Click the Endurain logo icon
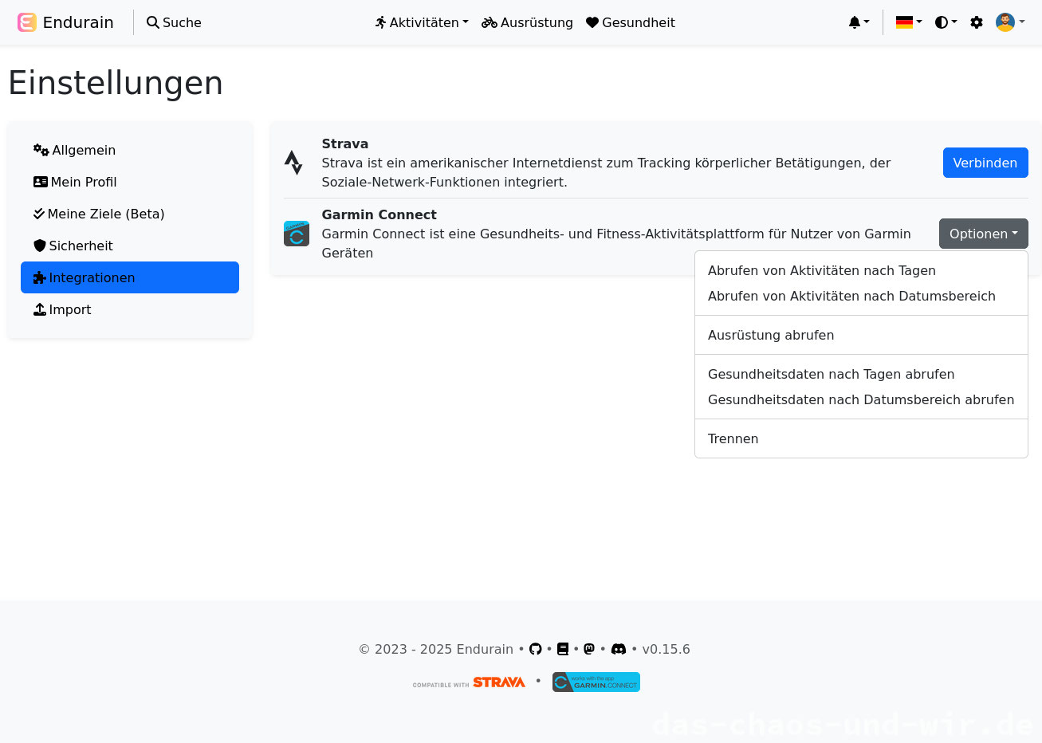 [x=27, y=22]
